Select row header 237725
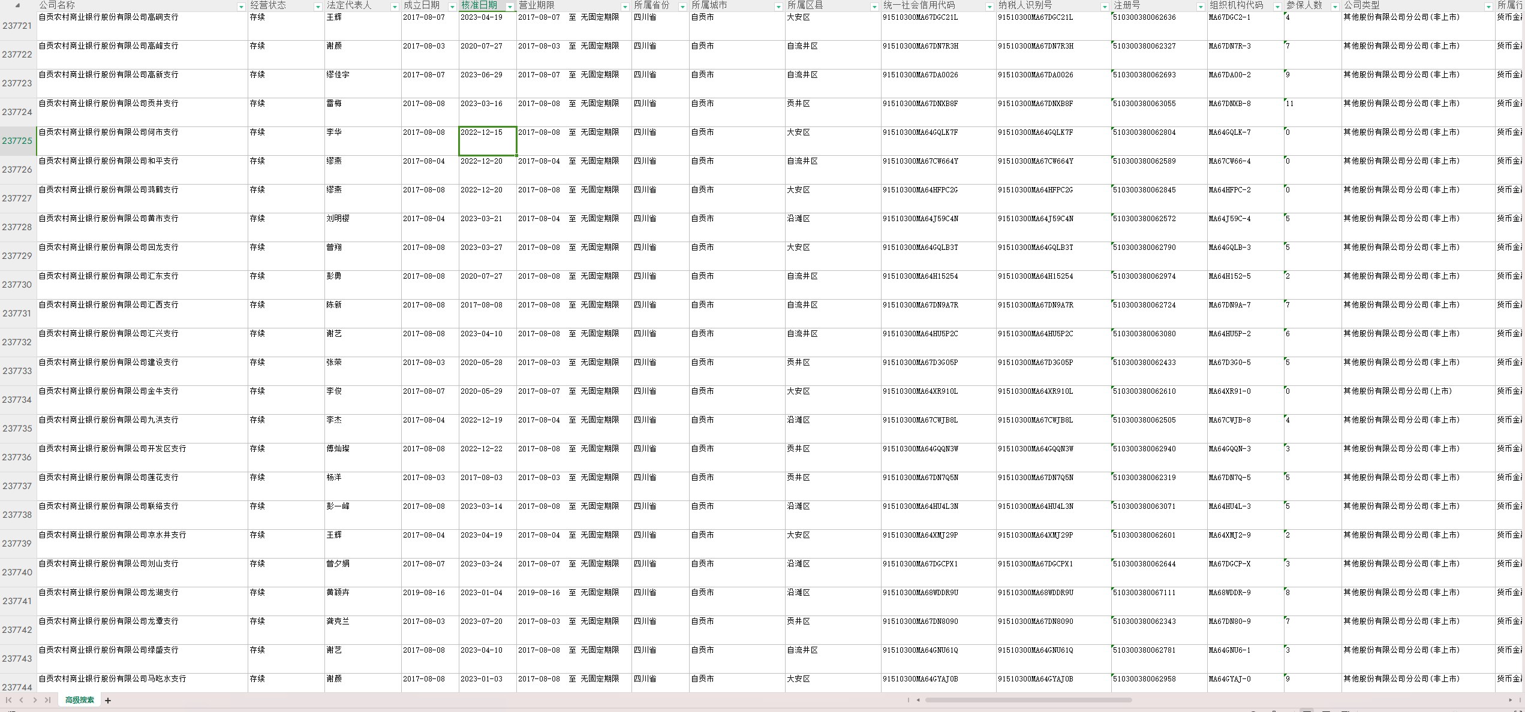The width and height of the screenshot is (1525, 712). click(x=18, y=141)
